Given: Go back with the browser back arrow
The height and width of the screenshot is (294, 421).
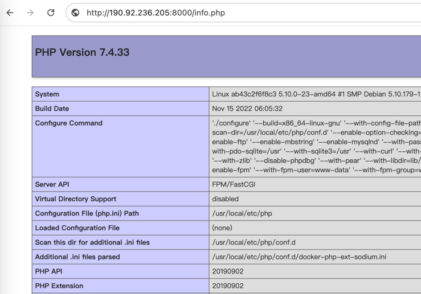Looking at the screenshot, I should point(10,13).
